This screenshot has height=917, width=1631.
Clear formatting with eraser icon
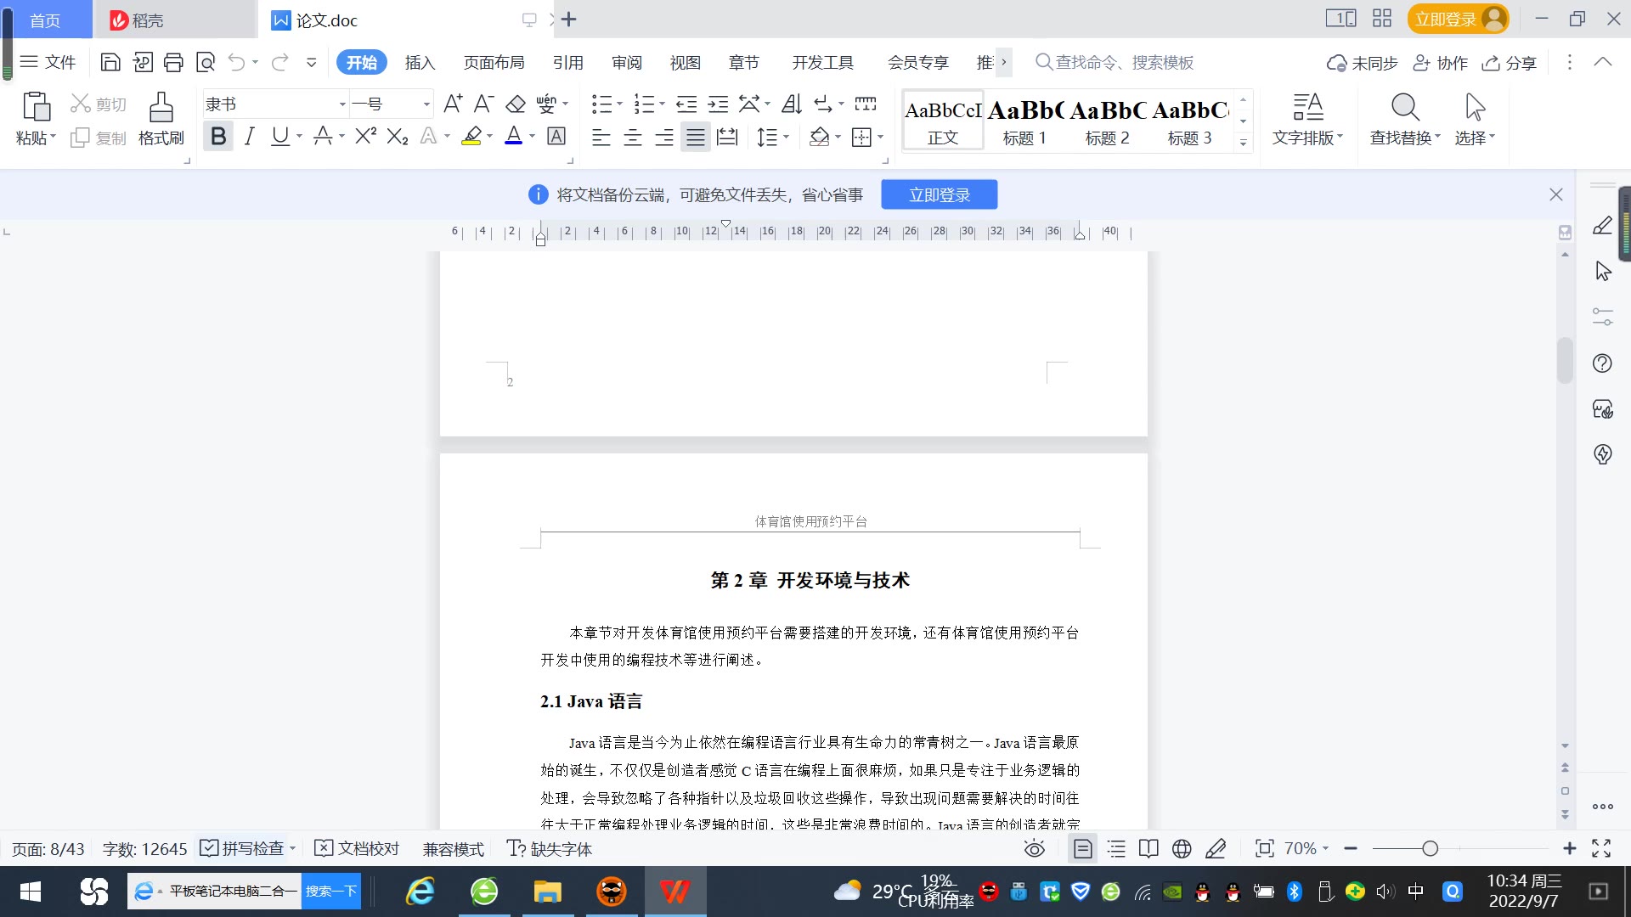[516, 104]
